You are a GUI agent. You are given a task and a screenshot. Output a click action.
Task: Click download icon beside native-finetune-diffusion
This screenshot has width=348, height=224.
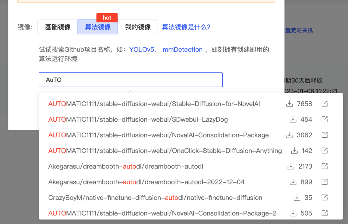click(296, 197)
